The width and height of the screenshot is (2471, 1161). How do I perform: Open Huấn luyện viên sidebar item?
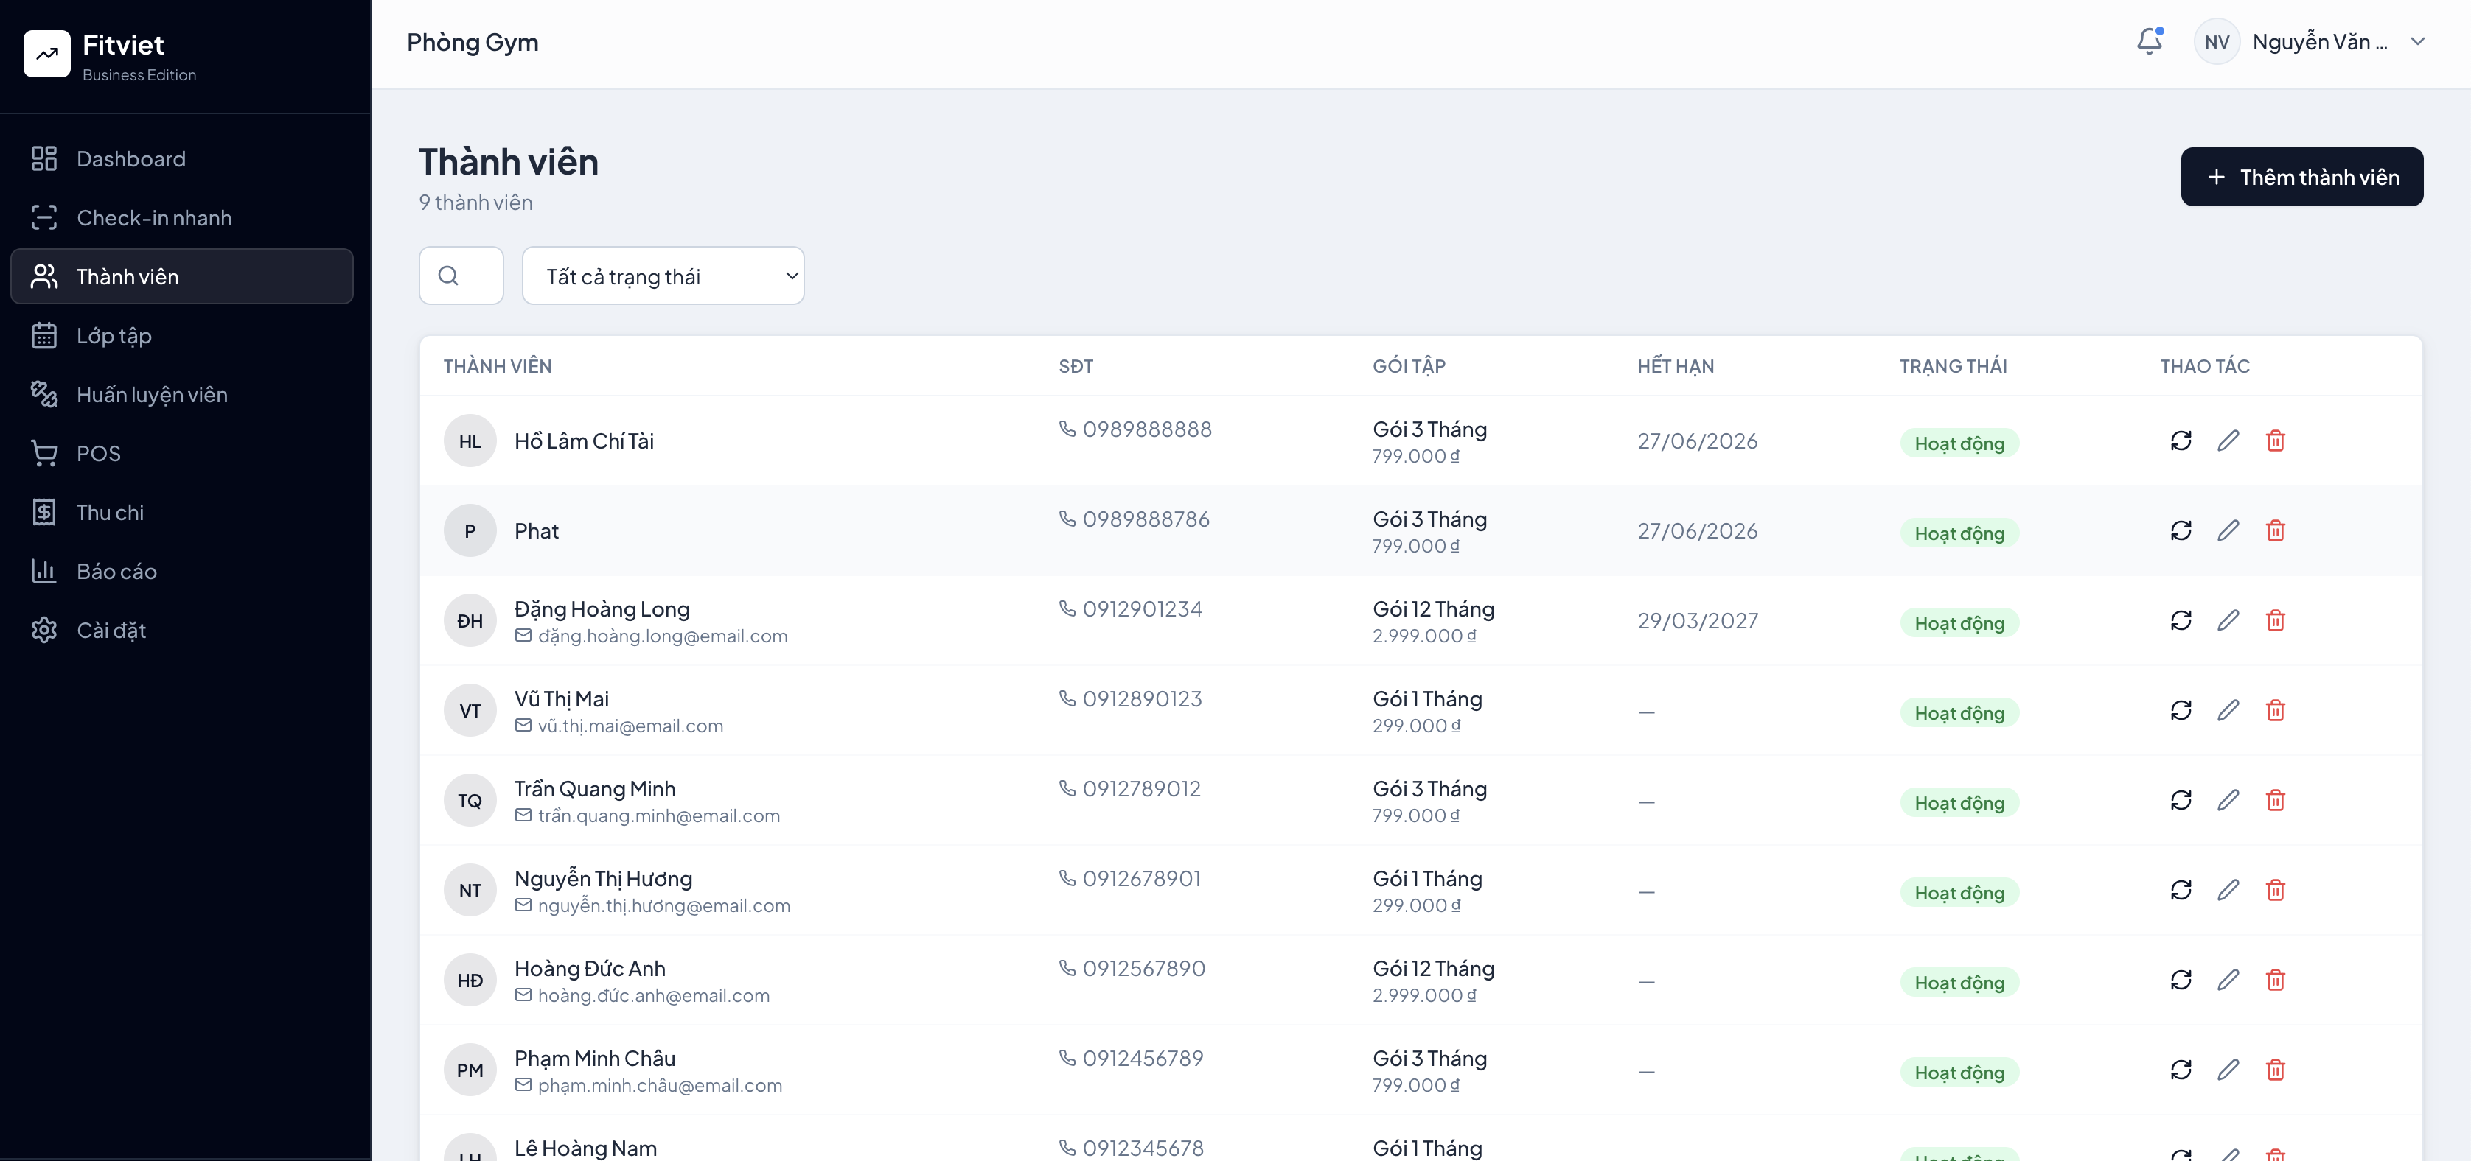click(x=152, y=395)
